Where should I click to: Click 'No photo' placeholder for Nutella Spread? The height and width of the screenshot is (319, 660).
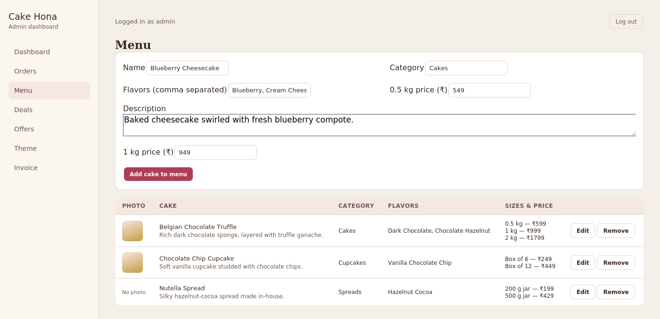134,292
